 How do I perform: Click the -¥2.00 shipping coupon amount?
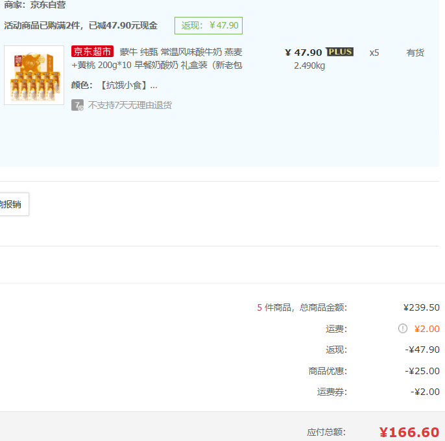425,392
